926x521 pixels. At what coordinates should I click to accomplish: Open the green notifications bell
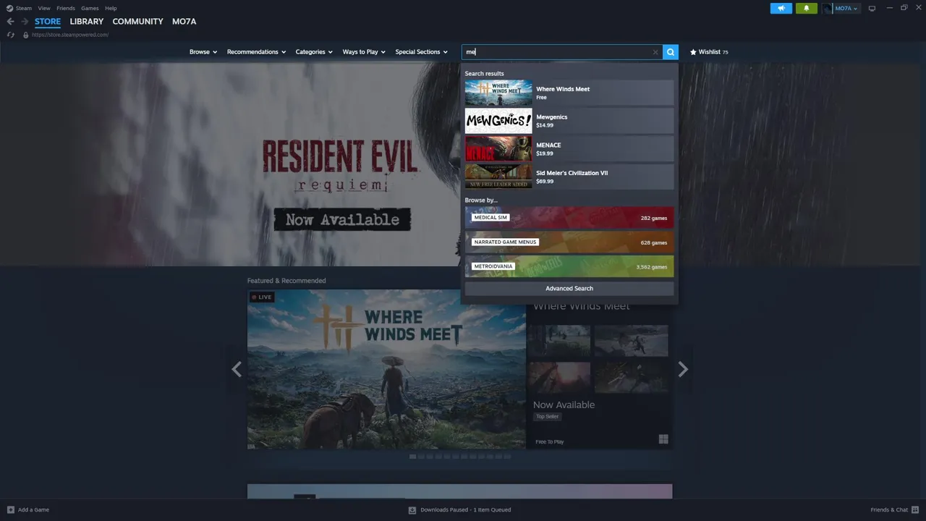(x=807, y=9)
